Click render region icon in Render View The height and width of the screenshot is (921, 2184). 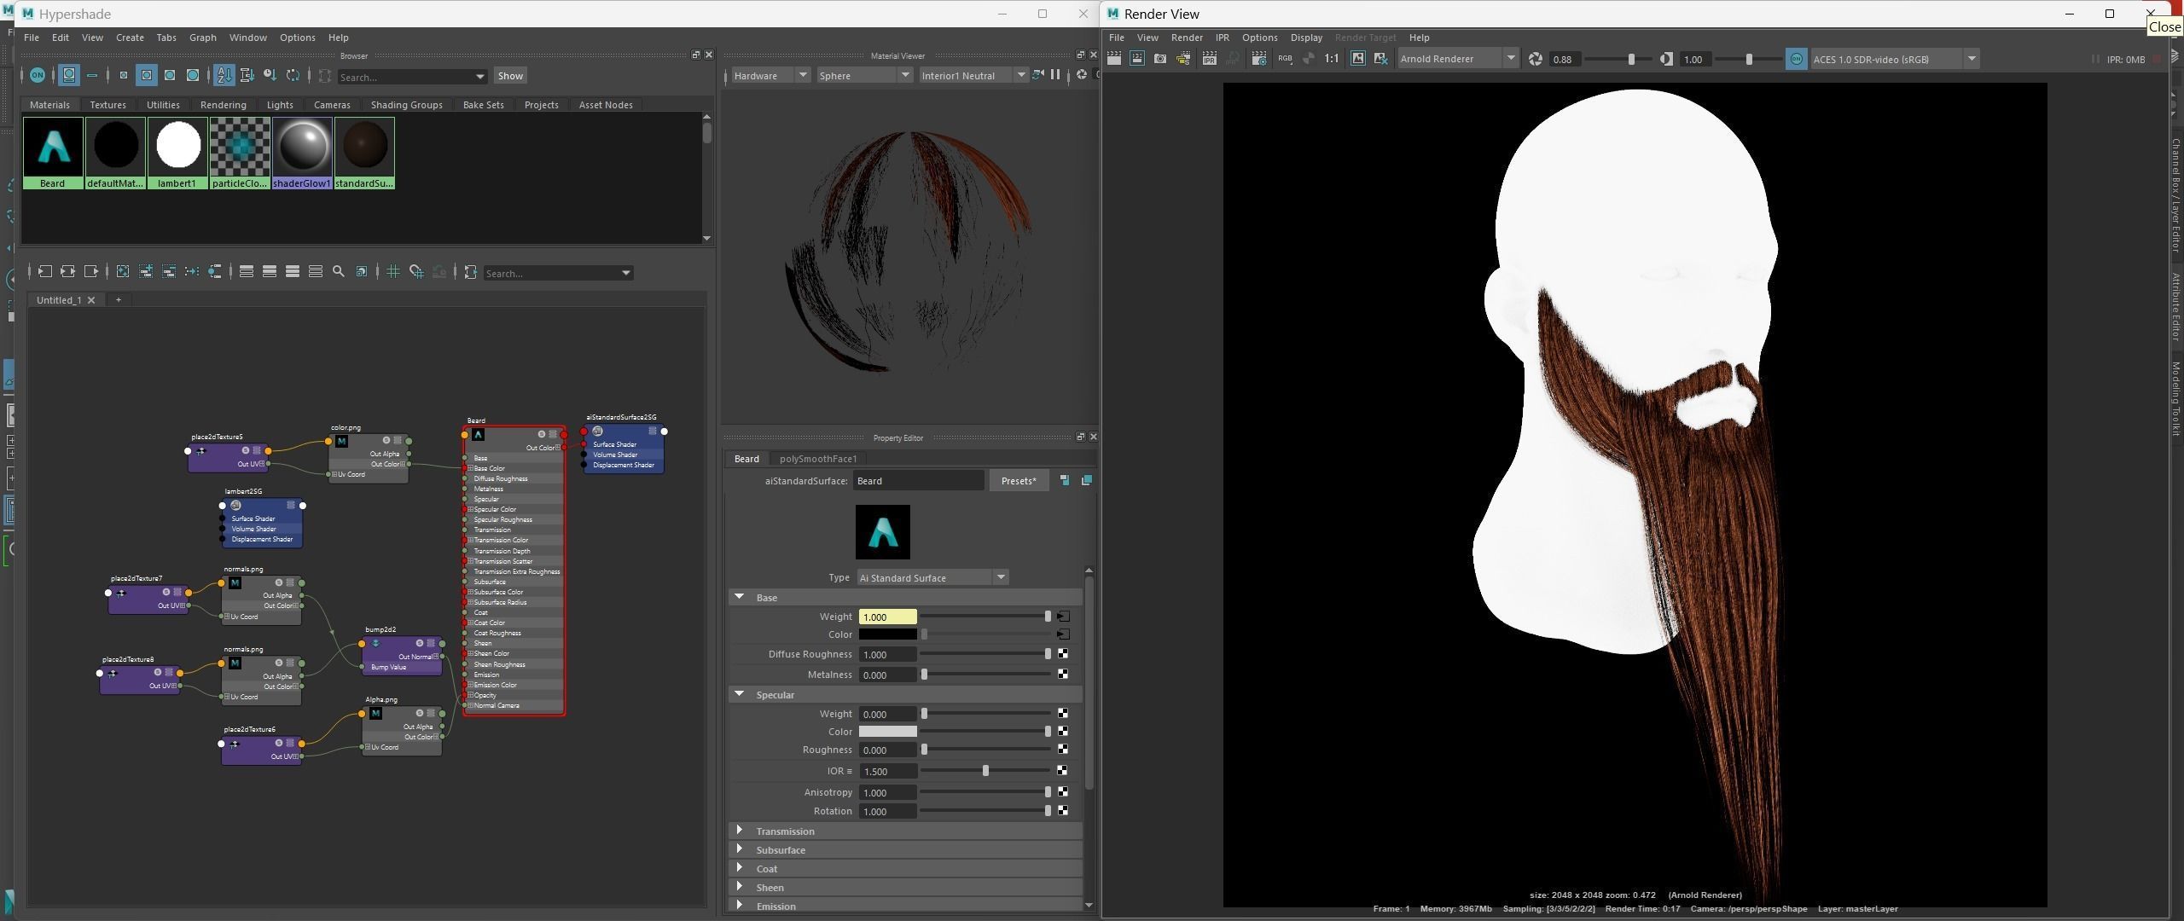tap(1137, 59)
